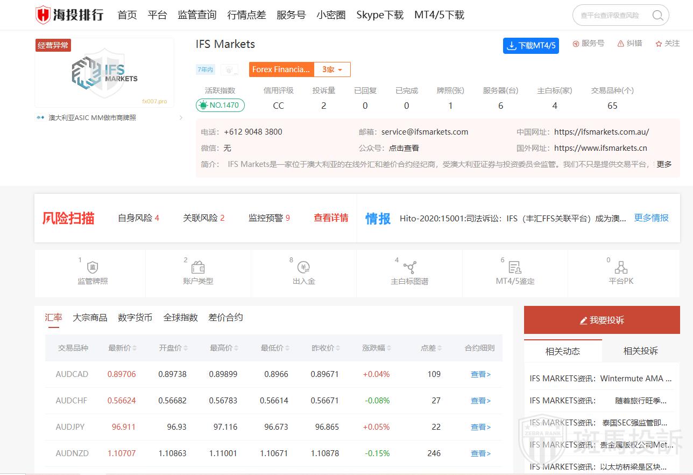This screenshot has width=693, height=475.
Task: Open the MT4/5鉴定 icon
Action: pyautogui.click(x=515, y=268)
